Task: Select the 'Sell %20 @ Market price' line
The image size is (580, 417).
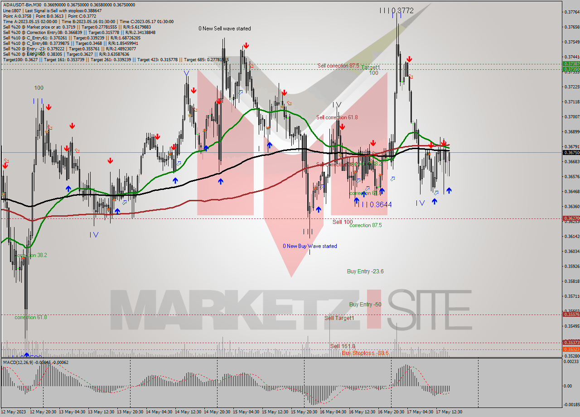Action: 77,27
